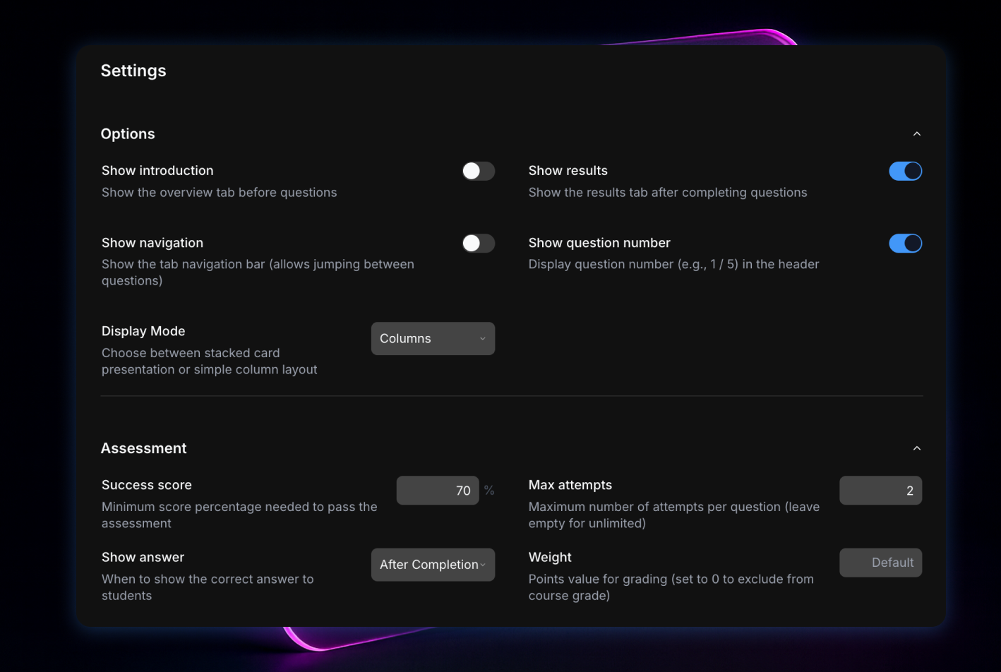
Task: Open the Display Mode Columns dropdown
Action: [433, 339]
